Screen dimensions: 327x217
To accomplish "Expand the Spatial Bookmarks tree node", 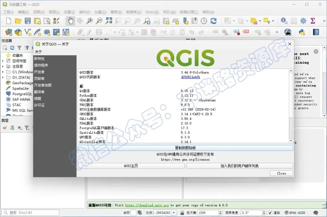I will click(x=3, y=61).
